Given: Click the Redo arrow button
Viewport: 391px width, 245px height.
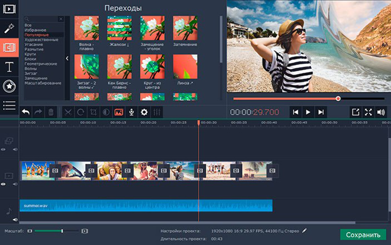Looking at the screenshot, I should point(38,112).
